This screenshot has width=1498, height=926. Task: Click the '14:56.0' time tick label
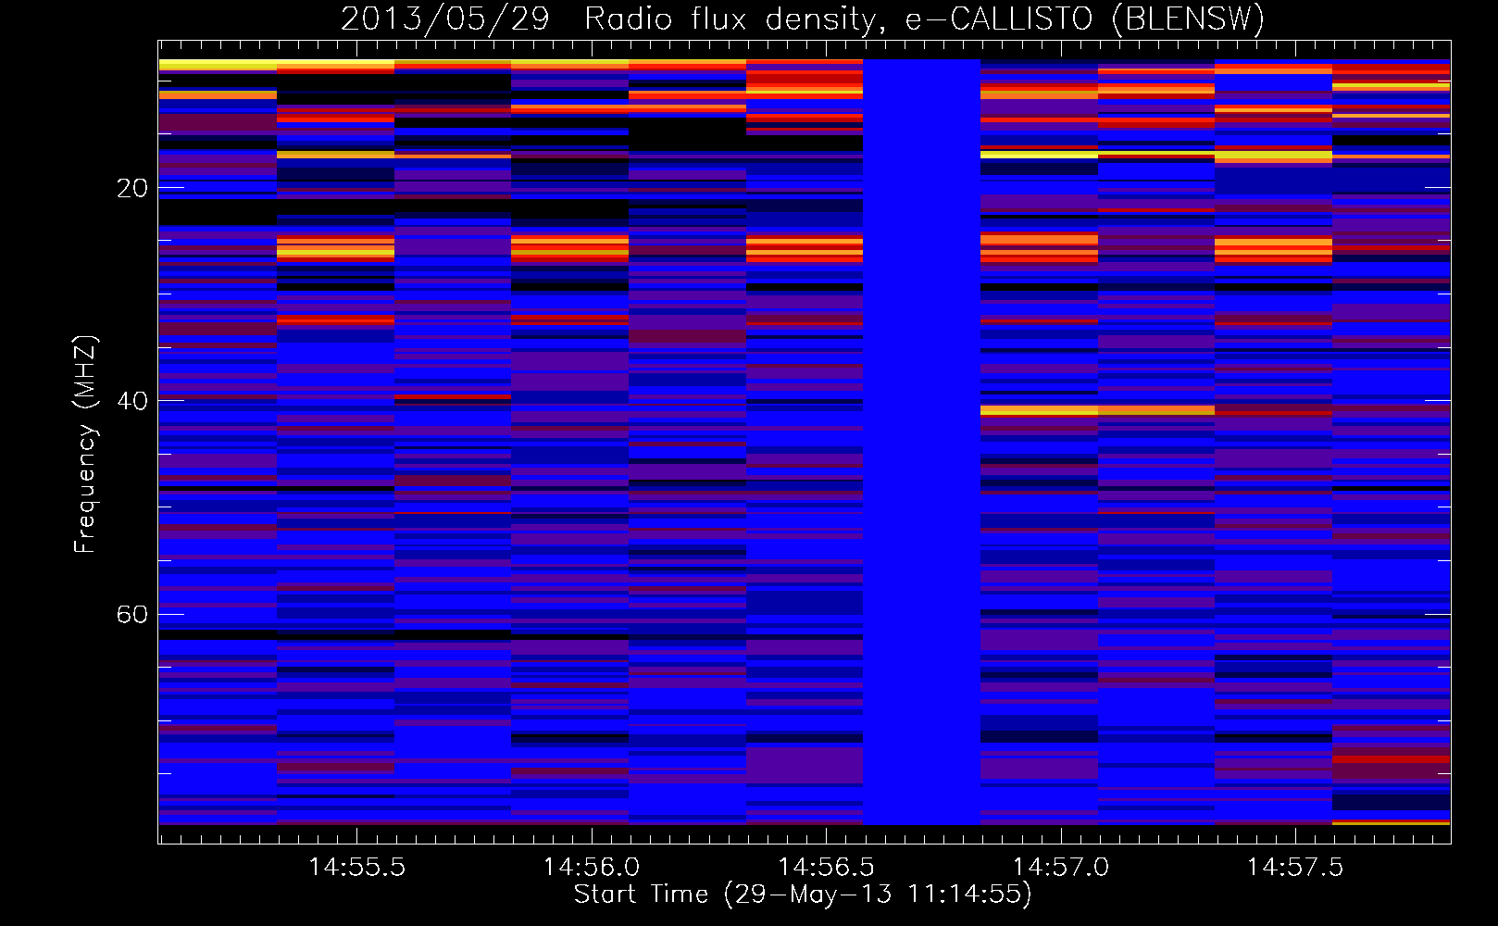pos(592,868)
